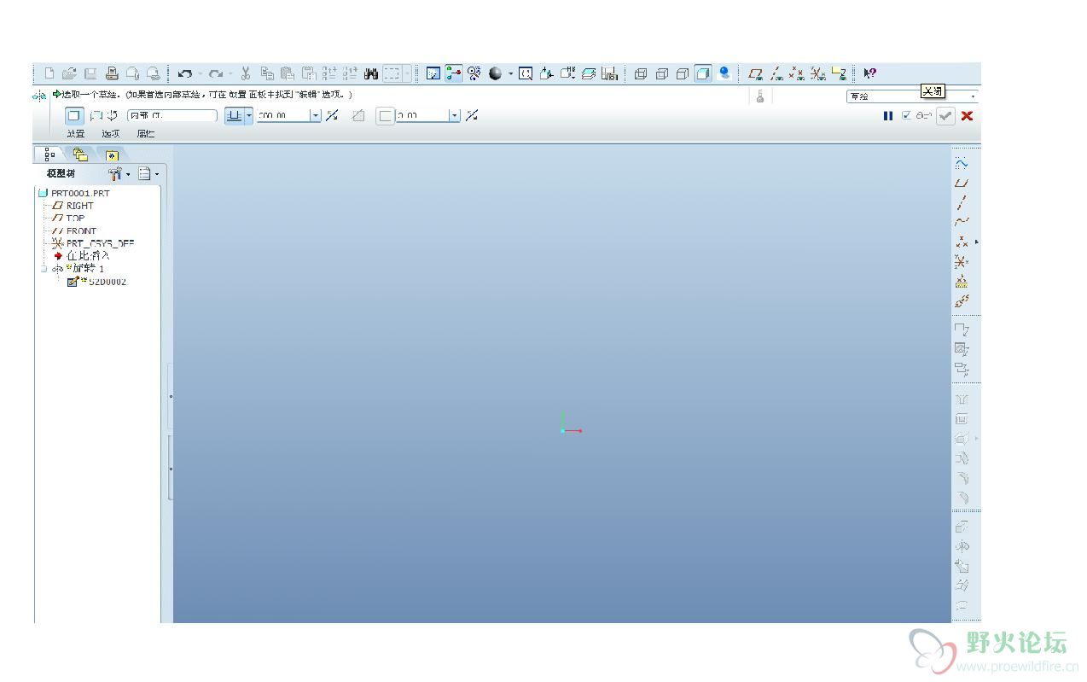
Task: Pause the revolve feature tool
Action: click(888, 115)
